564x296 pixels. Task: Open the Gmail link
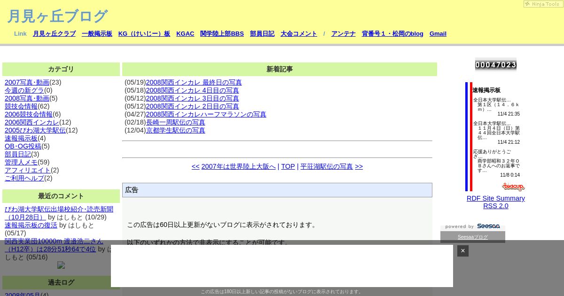coord(438,34)
